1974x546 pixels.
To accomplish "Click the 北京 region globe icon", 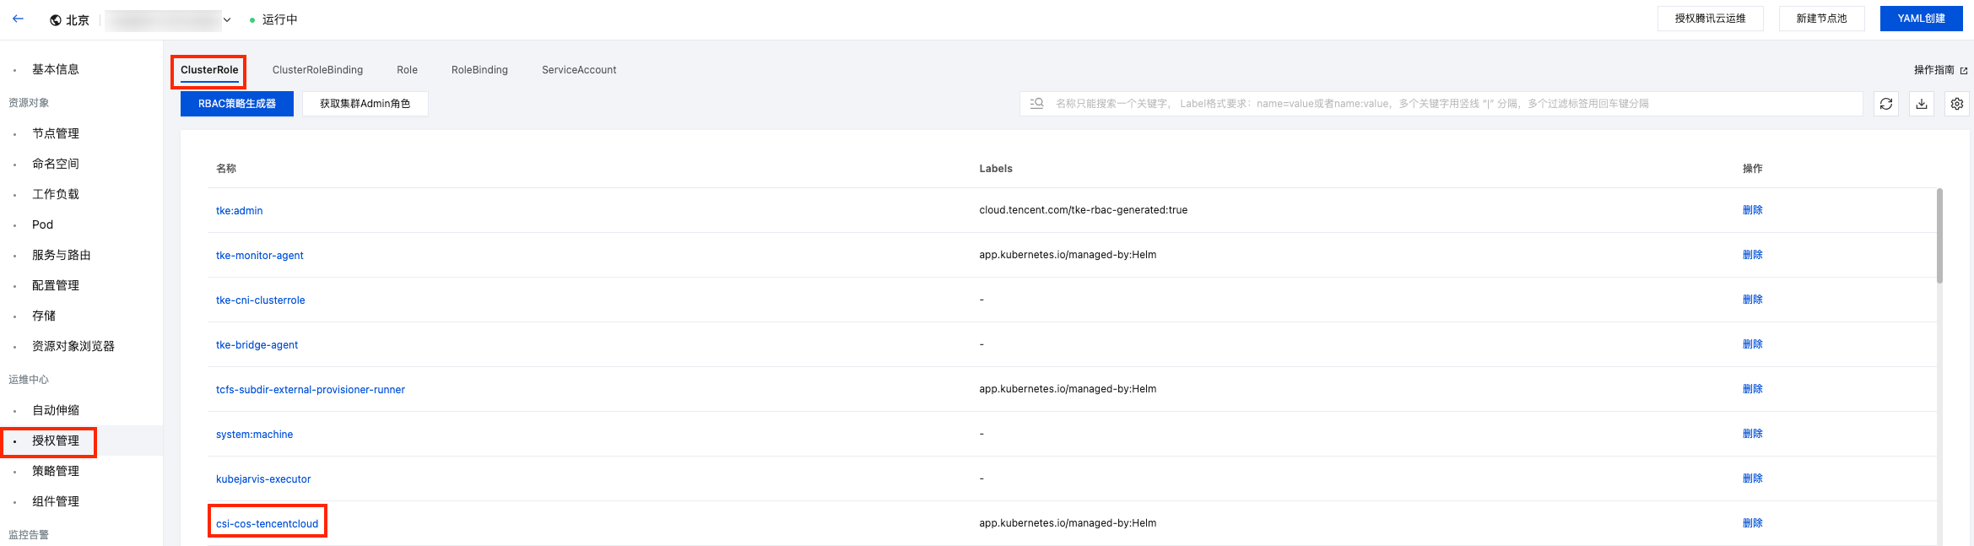I will [x=56, y=20].
